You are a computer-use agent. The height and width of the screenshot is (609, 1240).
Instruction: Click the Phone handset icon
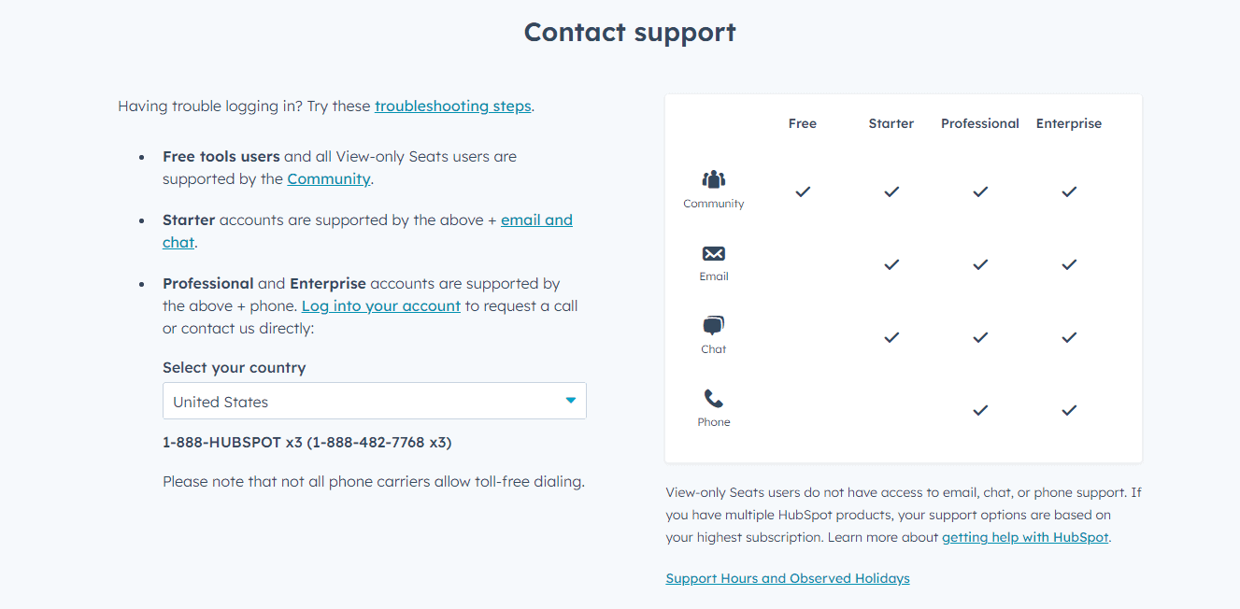[714, 399]
